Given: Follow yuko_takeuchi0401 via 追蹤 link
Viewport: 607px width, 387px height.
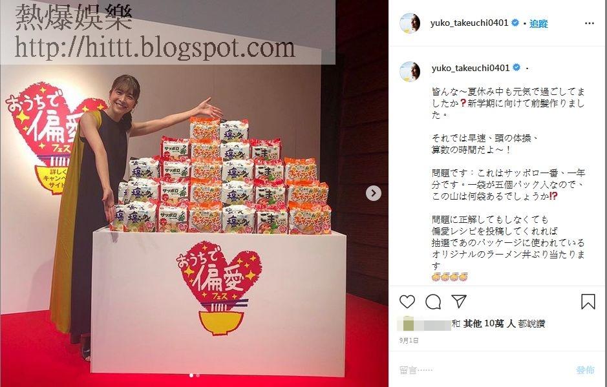Looking at the screenshot, I should (539, 24).
